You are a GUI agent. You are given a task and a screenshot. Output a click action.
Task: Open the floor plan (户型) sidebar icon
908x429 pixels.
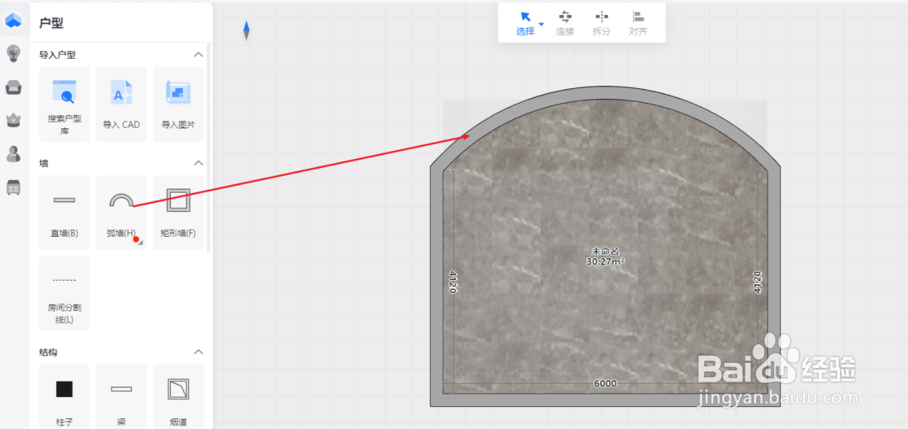coord(13,21)
